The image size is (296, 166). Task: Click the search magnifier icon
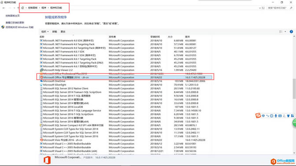(291, 8)
